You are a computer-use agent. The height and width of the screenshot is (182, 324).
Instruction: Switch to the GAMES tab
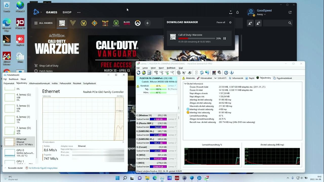coord(52,12)
